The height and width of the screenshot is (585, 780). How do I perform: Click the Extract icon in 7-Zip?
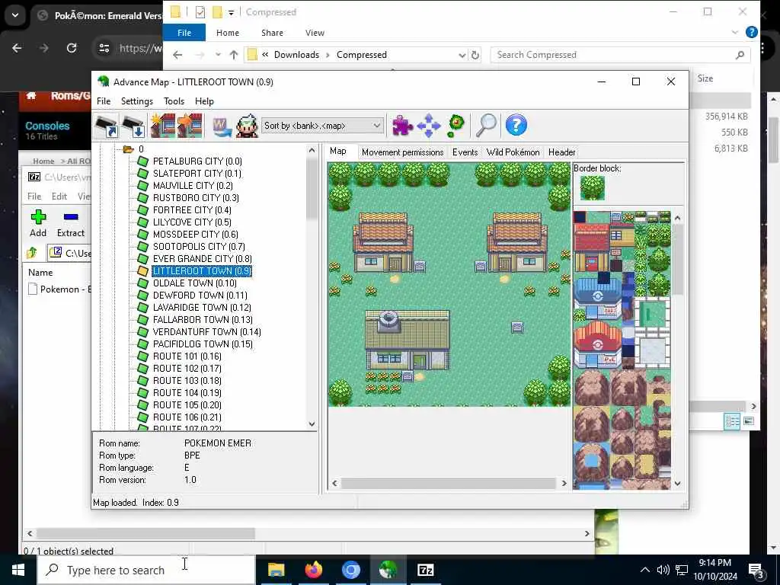click(71, 217)
